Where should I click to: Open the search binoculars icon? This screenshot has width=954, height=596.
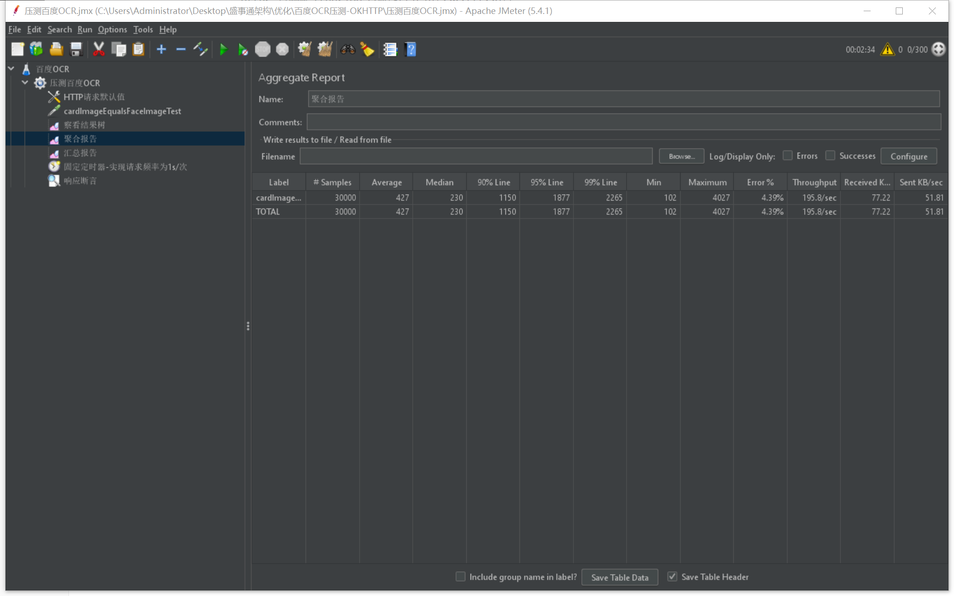[347, 49]
